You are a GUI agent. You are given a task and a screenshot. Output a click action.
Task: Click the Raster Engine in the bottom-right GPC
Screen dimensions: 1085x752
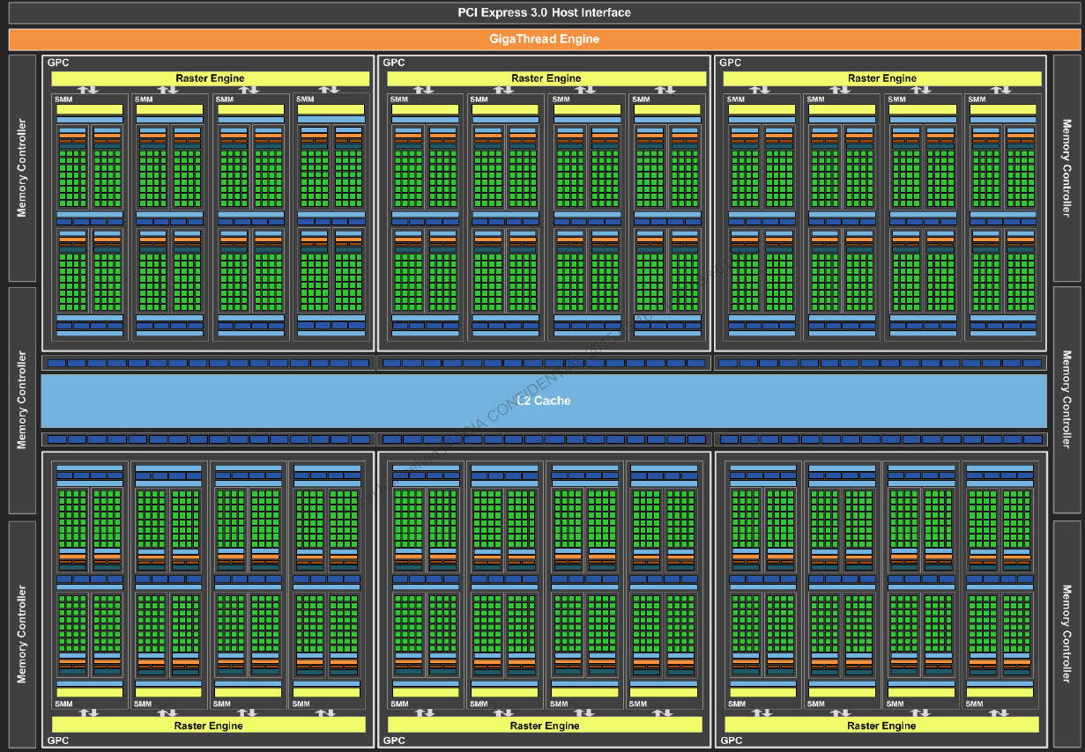point(881,726)
